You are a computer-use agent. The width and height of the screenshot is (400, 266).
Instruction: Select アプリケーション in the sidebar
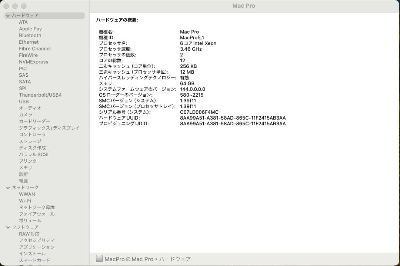pos(37,247)
